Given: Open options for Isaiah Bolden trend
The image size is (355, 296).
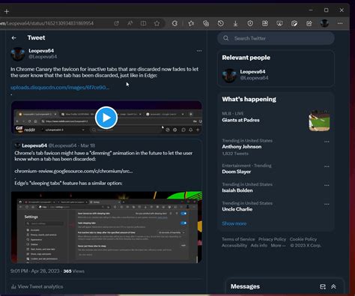Looking at the screenshot, I should [x=327, y=185].
